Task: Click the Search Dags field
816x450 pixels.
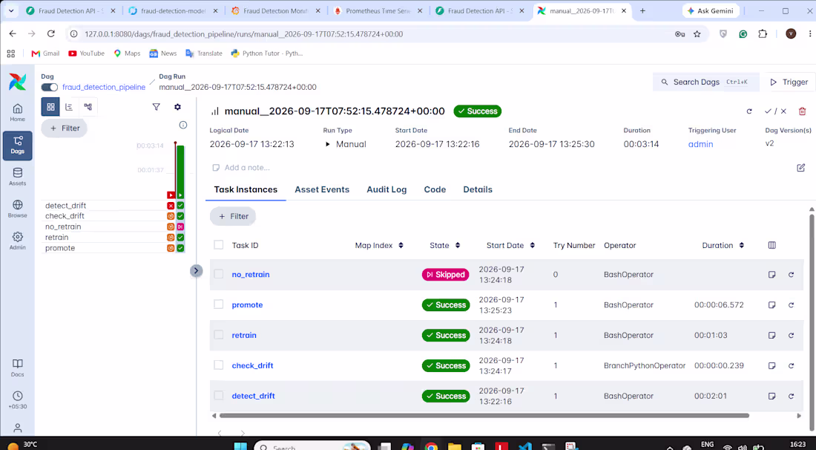Action: [x=705, y=82]
